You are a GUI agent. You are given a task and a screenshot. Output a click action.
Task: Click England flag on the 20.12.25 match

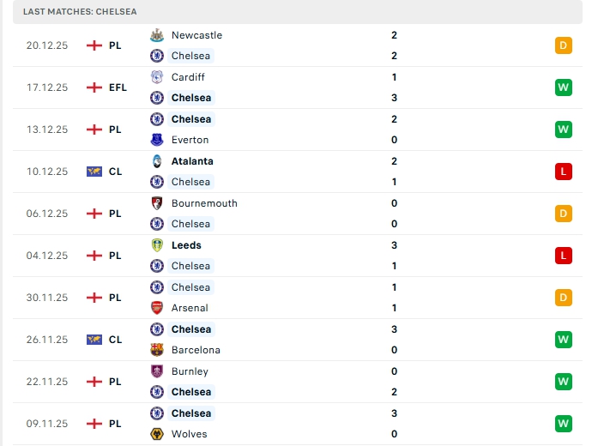[x=94, y=45]
